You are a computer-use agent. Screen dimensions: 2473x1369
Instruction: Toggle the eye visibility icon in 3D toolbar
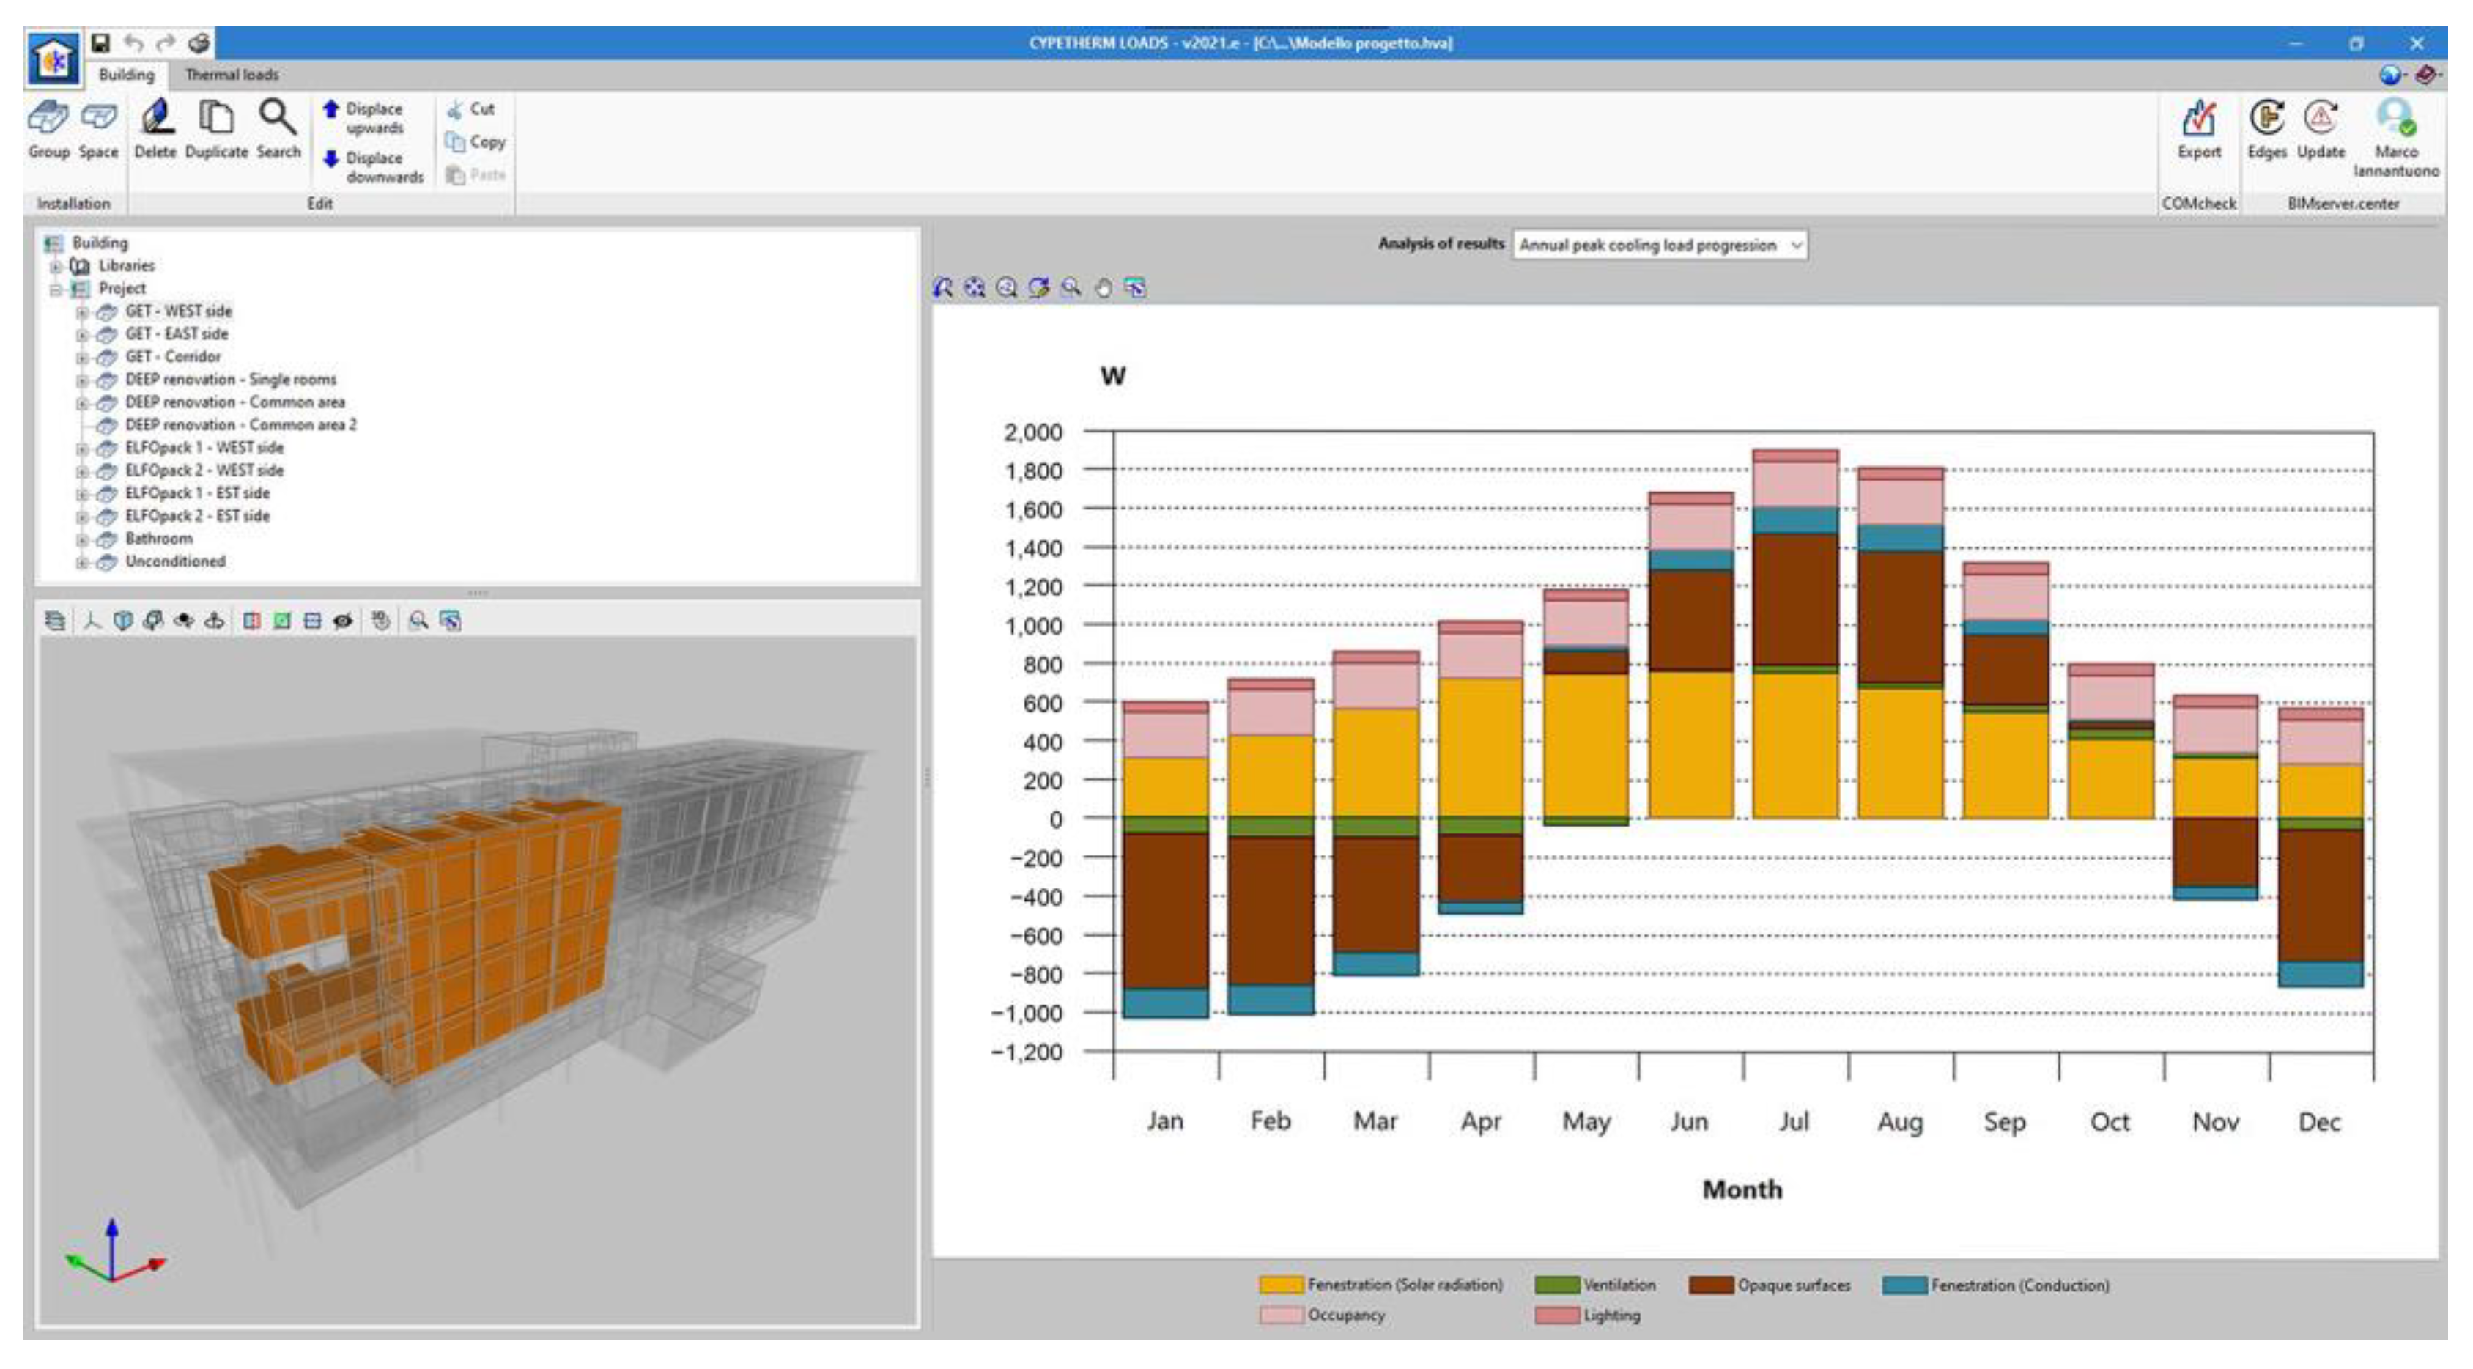(x=343, y=621)
